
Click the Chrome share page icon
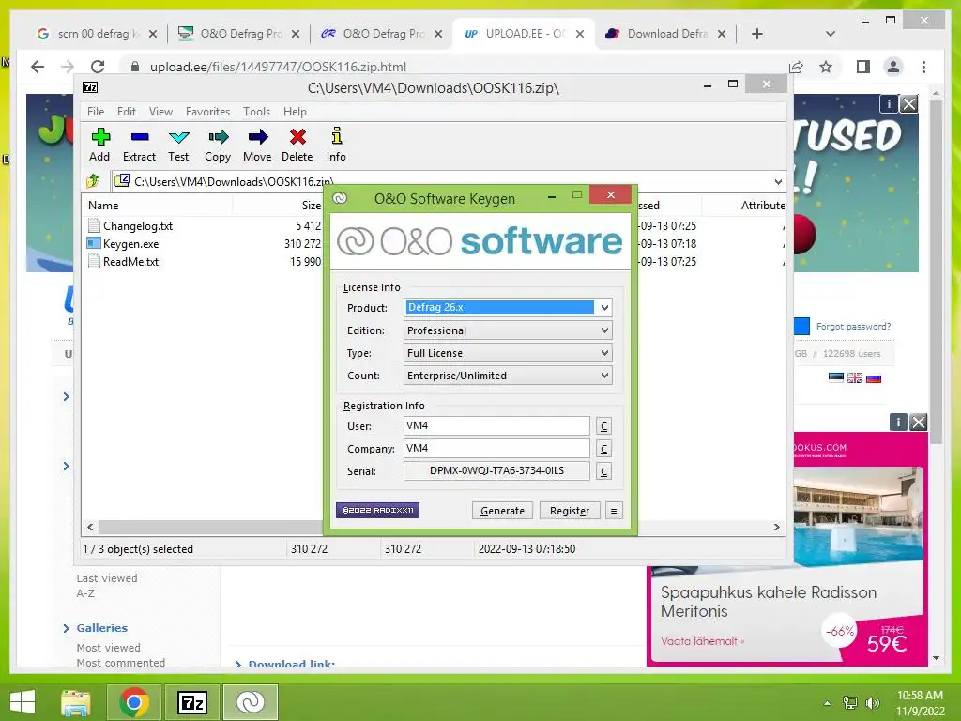(796, 67)
